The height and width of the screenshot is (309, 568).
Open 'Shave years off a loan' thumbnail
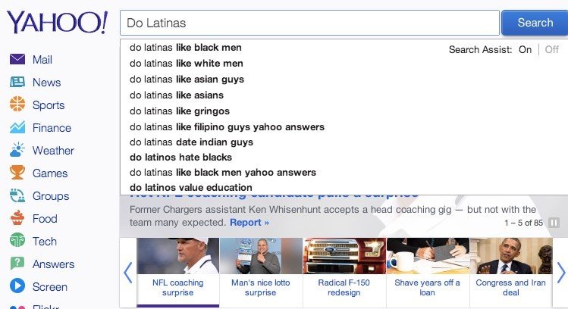[428, 272]
